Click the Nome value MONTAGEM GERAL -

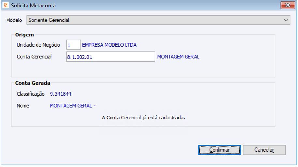tap(73, 106)
